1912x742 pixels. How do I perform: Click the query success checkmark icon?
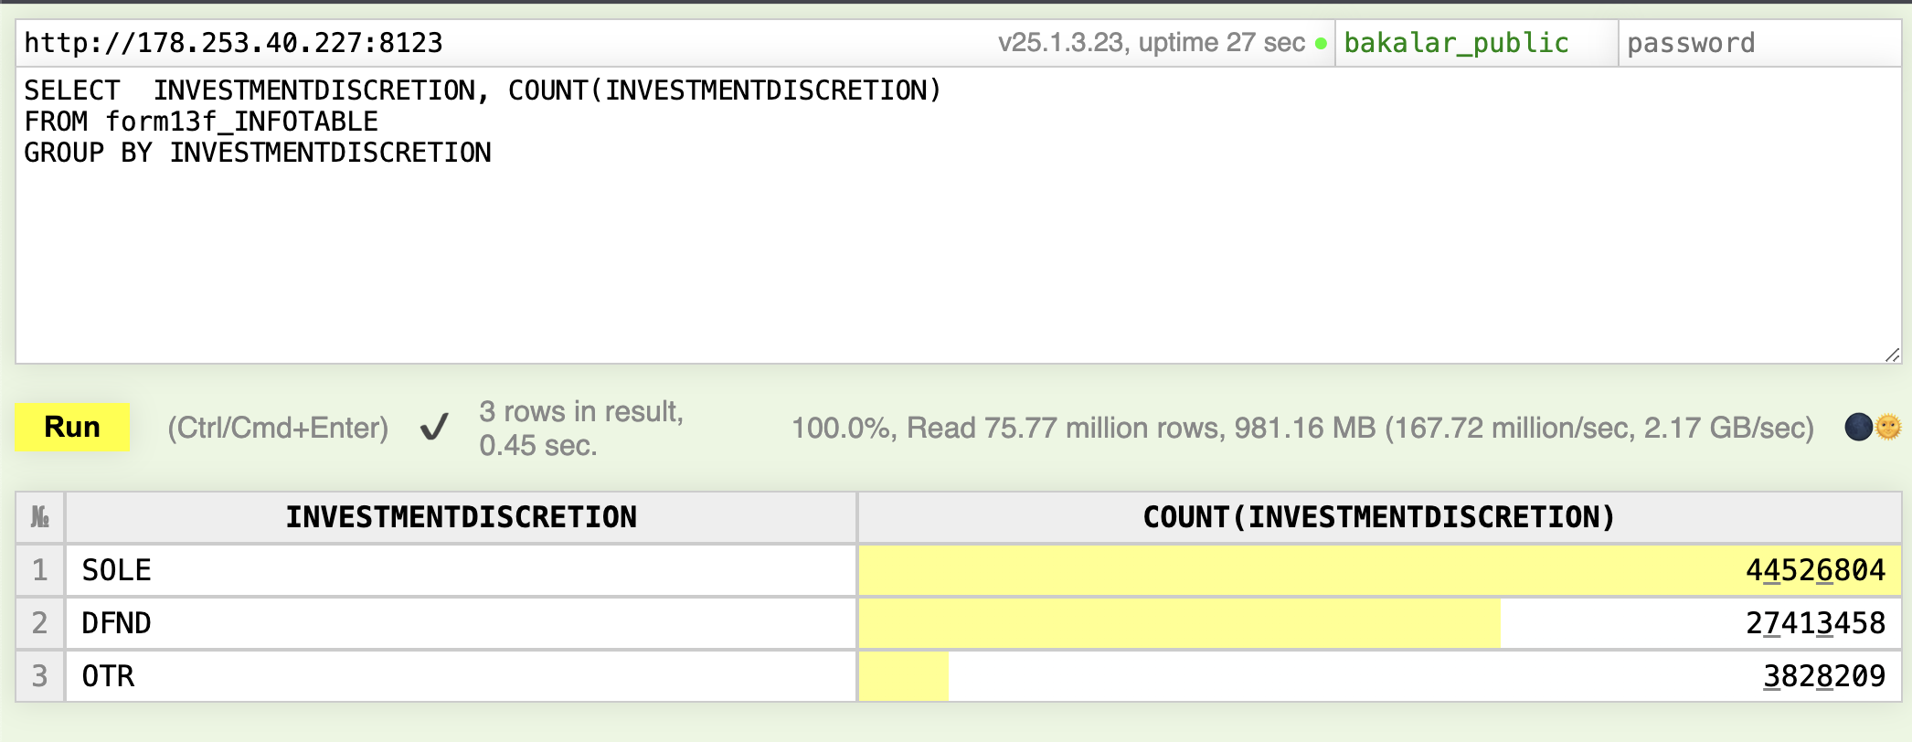click(434, 427)
